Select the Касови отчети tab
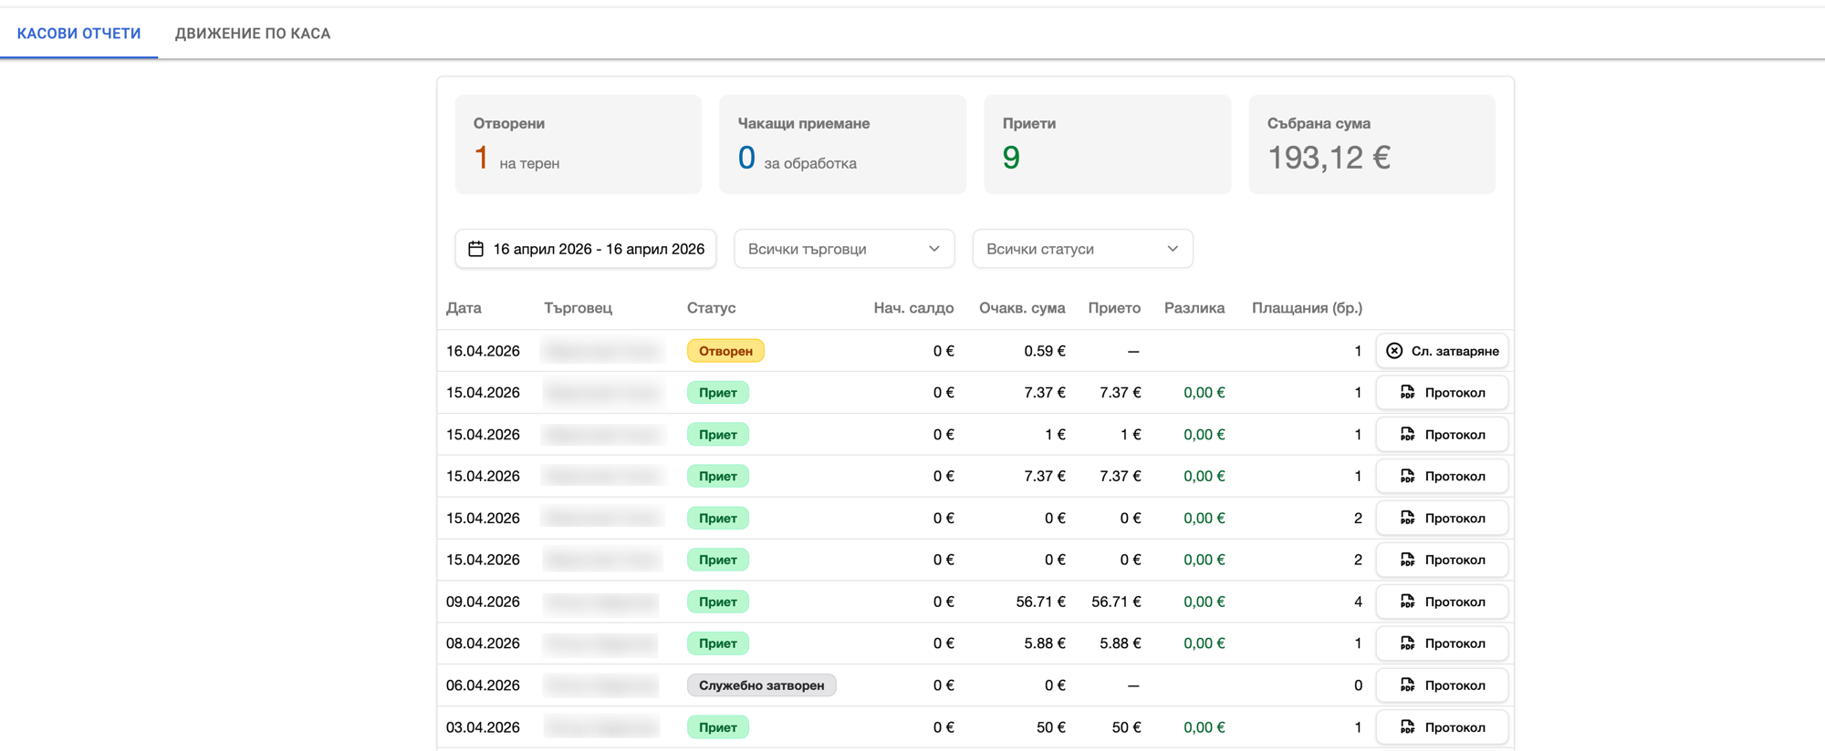 tap(79, 34)
